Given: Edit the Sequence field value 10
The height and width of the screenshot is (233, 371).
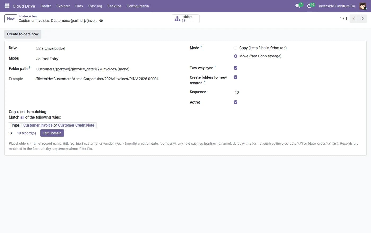Looking at the screenshot, I should (298, 92).
